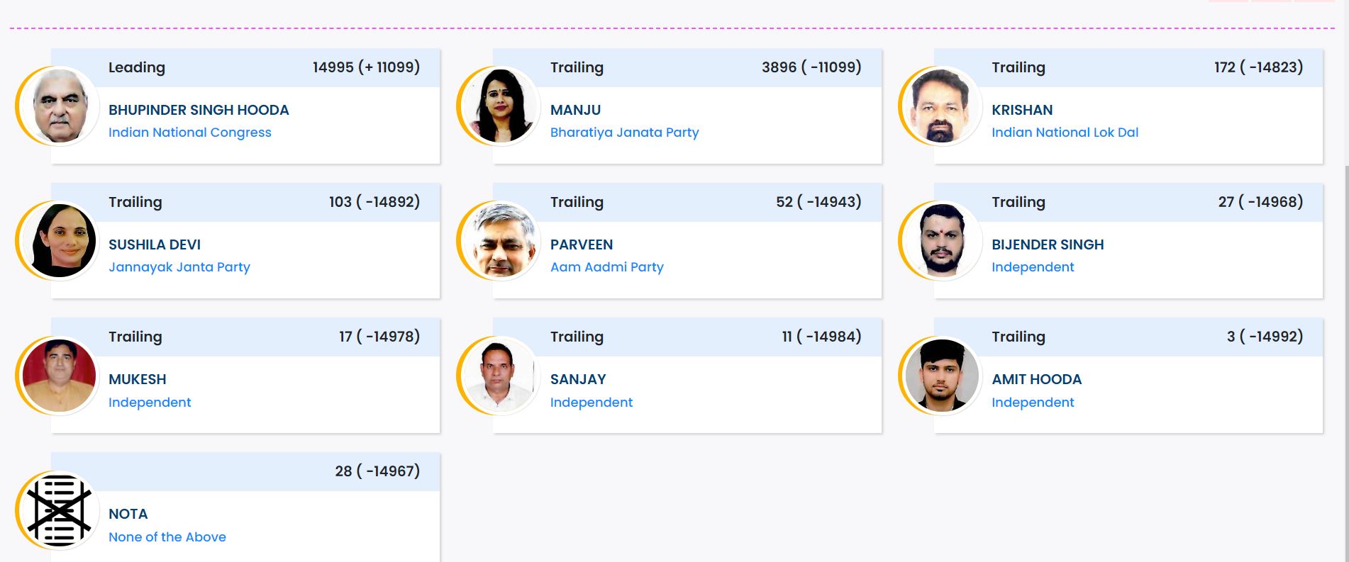Click Manju's vote count 3896 (-11099)

pyautogui.click(x=811, y=67)
